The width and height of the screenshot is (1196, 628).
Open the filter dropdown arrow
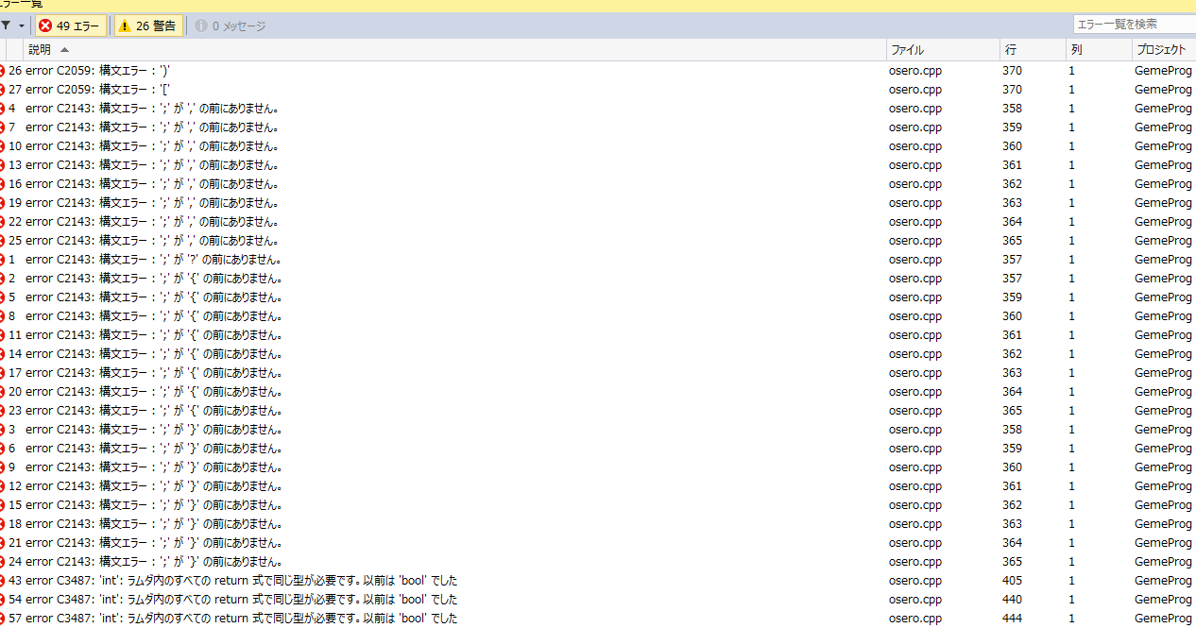pyautogui.click(x=21, y=25)
